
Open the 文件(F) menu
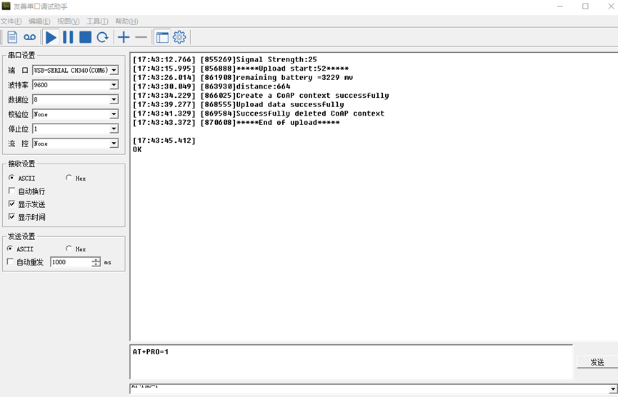click(11, 21)
